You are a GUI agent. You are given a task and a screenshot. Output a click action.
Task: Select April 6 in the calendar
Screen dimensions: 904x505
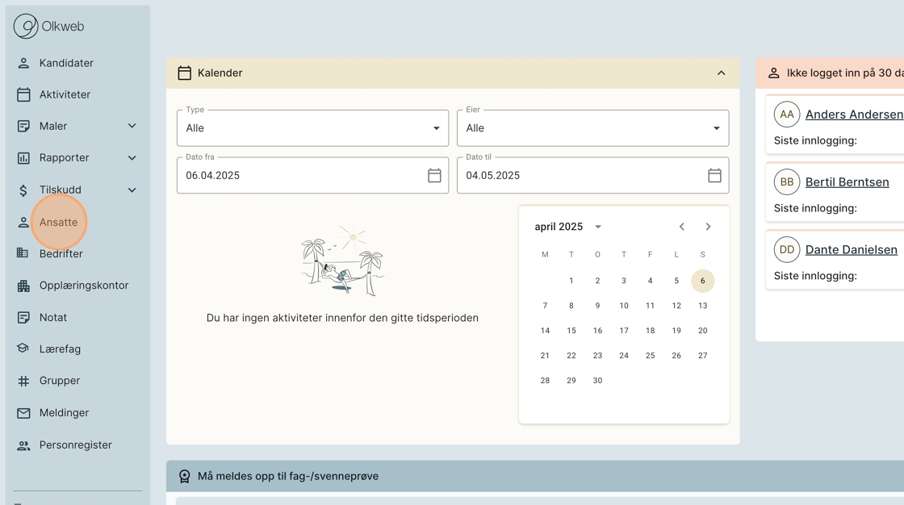(x=703, y=281)
